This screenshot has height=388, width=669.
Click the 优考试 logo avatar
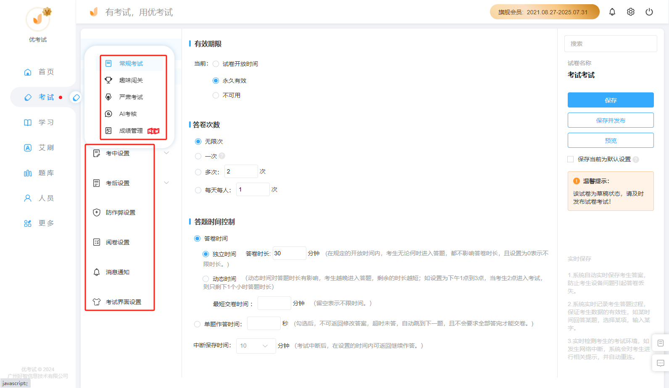point(38,19)
